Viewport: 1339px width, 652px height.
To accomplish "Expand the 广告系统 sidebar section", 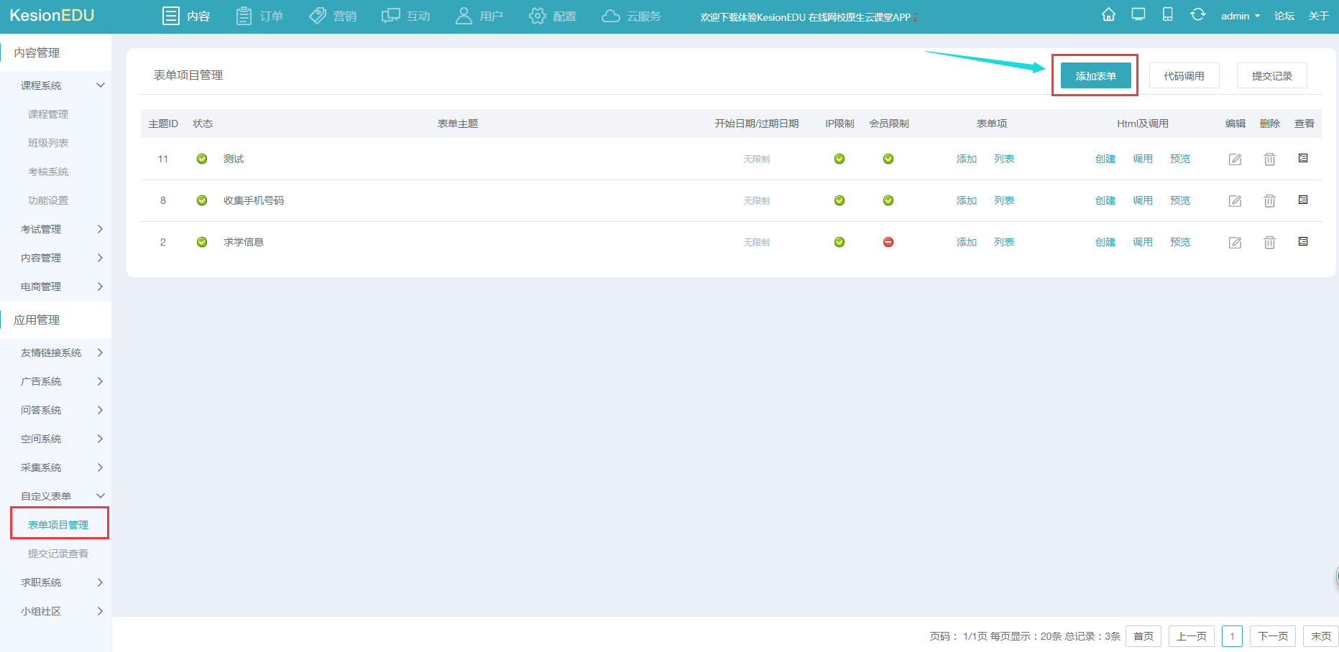I will pyautogui.click(x=61, y=381).
